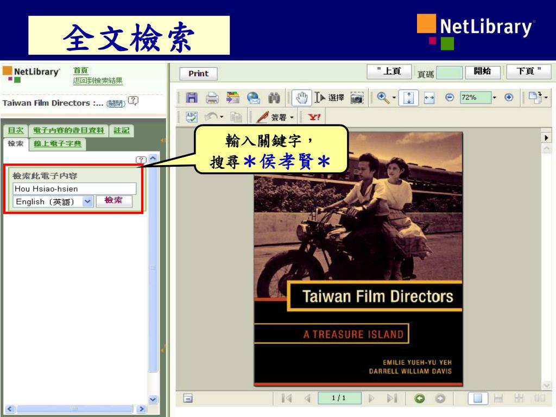Undo using the curved arrow icon
The image size is (556, 417).
(x=211, y=116)
